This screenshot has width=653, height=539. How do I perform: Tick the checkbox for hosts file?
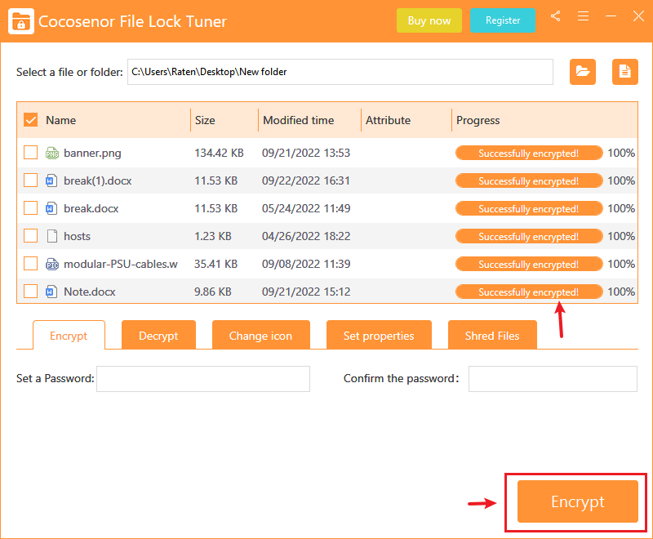[x=31, y=236]
